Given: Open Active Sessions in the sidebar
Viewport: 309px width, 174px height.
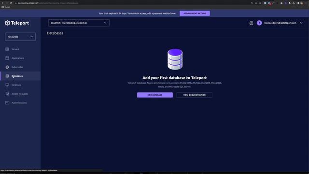Looking at the screenshot, I should pyautogui.click(x=20, y=103).
